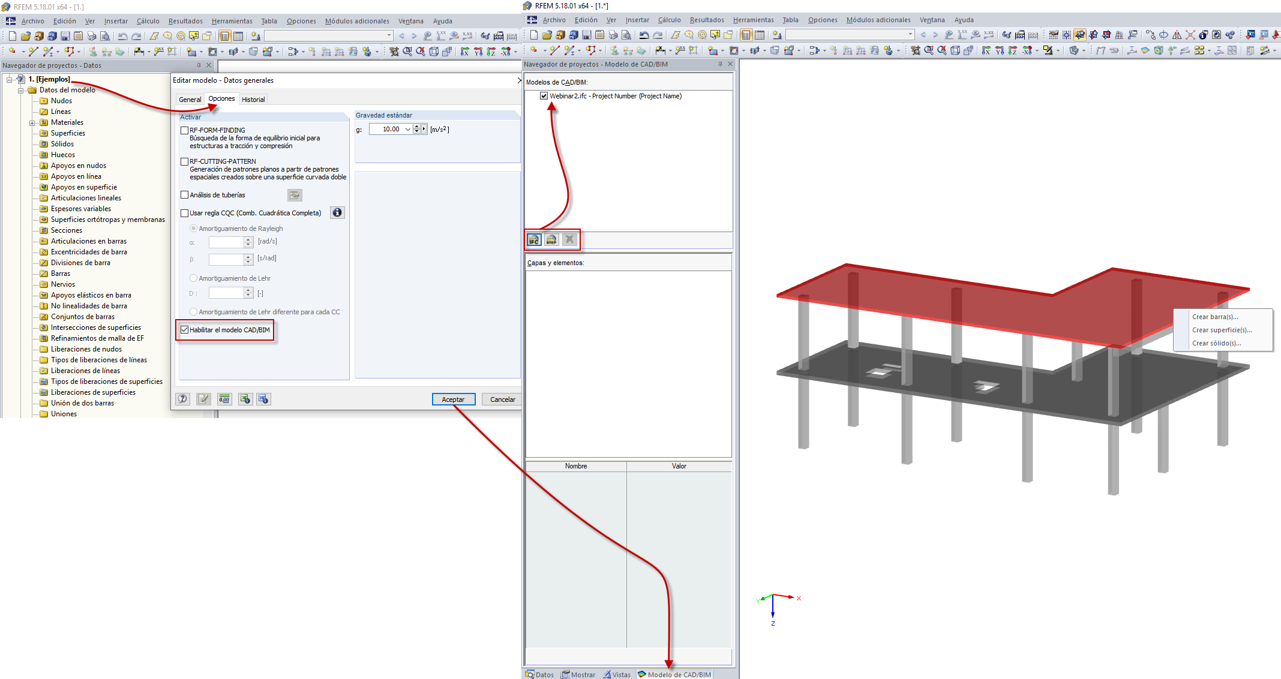Click the help question mark icon in dialog

coord(182,399)
